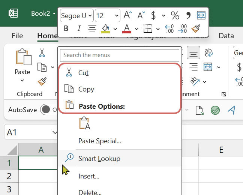Choose Smart Lookup in the context menu
The height and width of the screenshot is (195, 243).
[99, 159]
